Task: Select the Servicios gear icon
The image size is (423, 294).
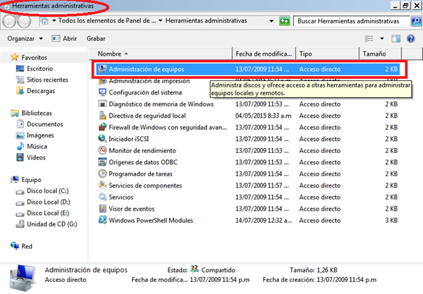Action: (x=102, y=197)
